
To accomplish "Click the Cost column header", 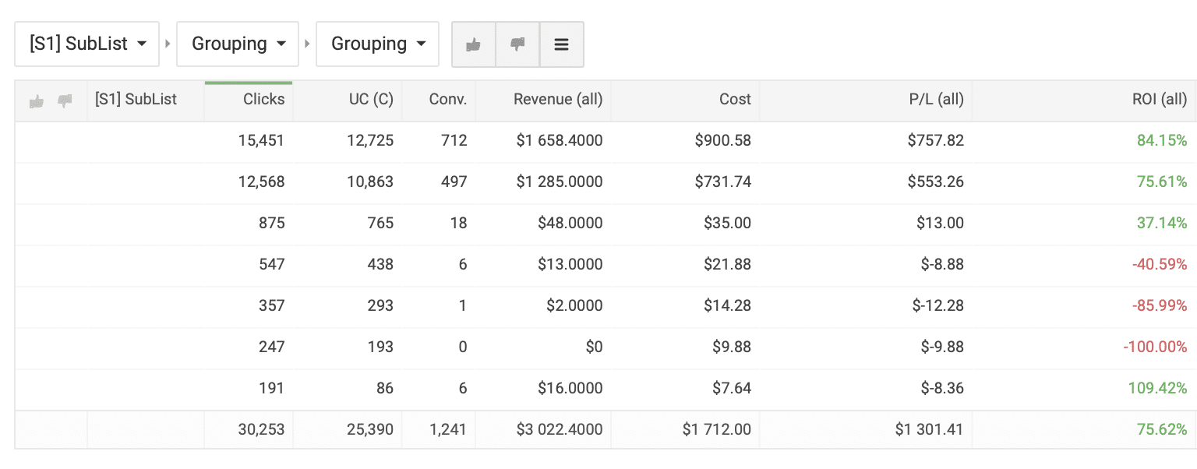I will click(735, 100).
